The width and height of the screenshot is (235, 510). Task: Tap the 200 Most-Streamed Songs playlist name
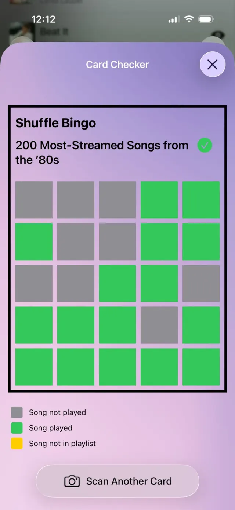(x=102, y=152)
